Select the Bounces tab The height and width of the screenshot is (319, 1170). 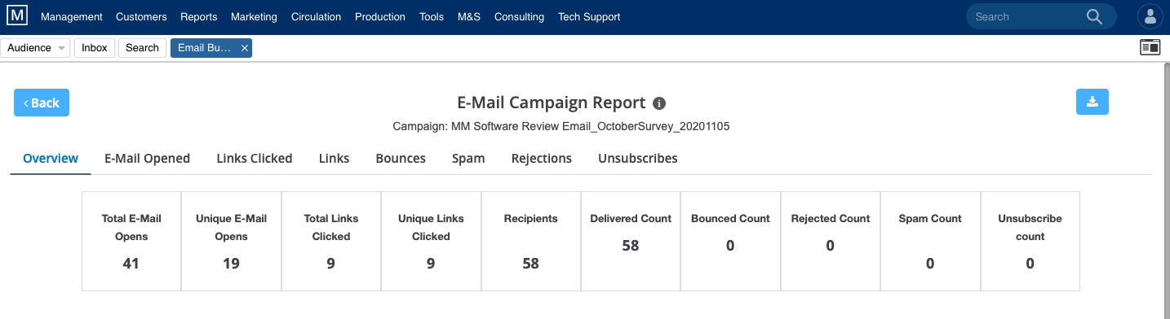point(401,159)
